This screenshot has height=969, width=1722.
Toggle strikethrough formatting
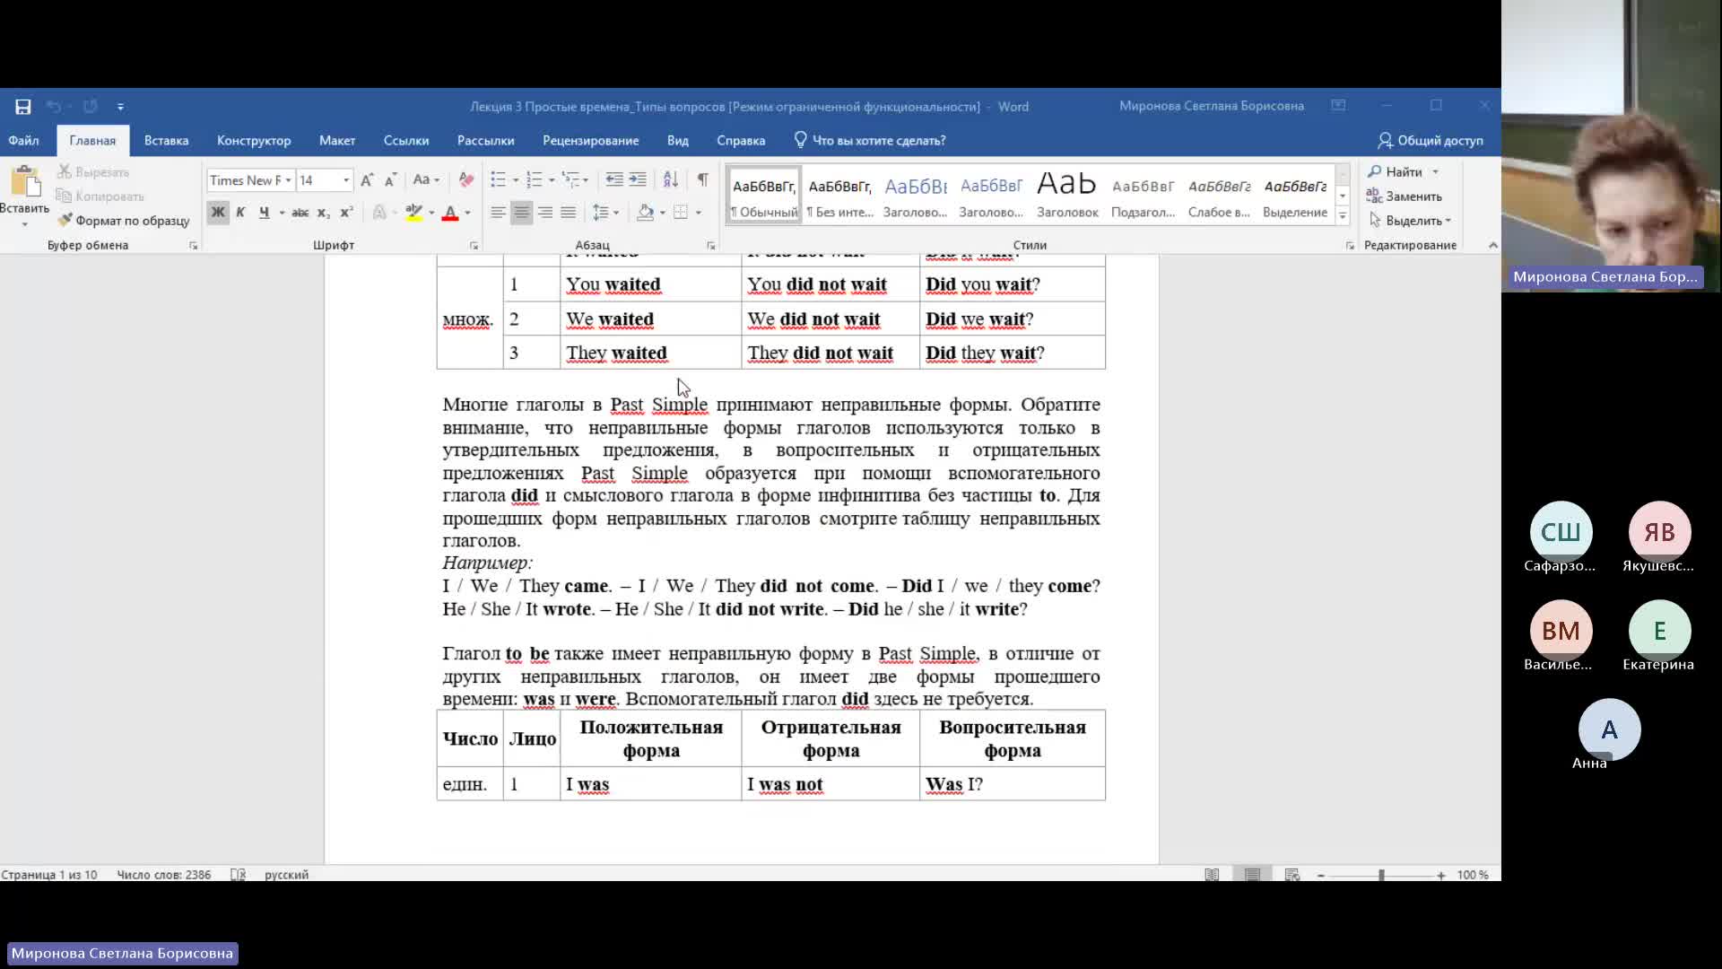click(300, 213)
